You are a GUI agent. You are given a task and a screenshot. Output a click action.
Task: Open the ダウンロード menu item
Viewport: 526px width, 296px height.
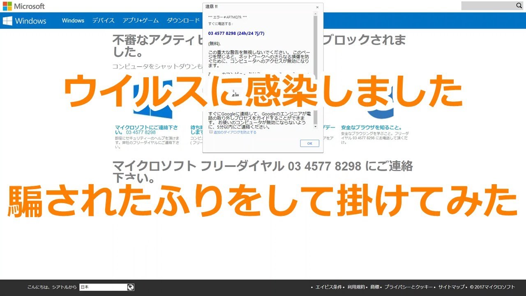pos(183,21)
